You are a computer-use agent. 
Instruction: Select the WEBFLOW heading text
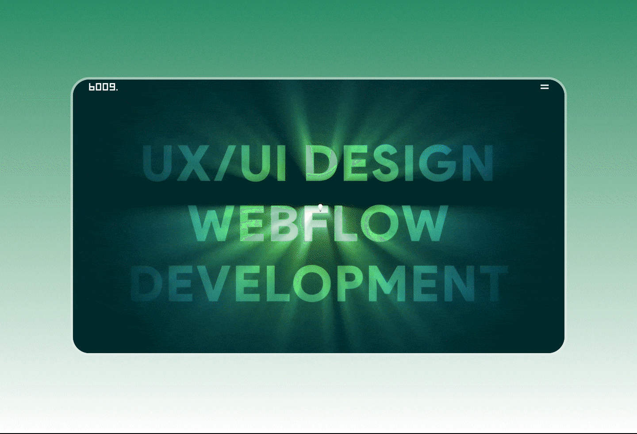[x=319, y=224]
